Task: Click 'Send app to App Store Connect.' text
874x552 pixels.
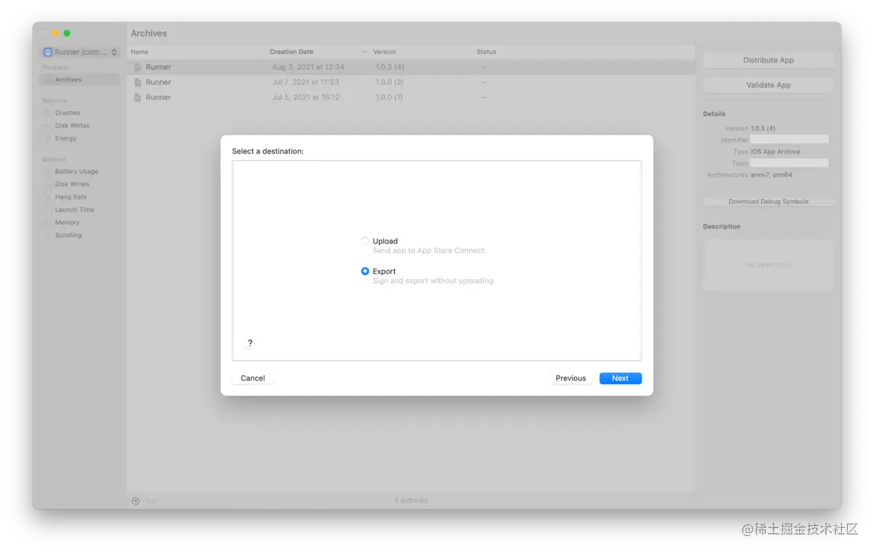Action: point(429,251)
